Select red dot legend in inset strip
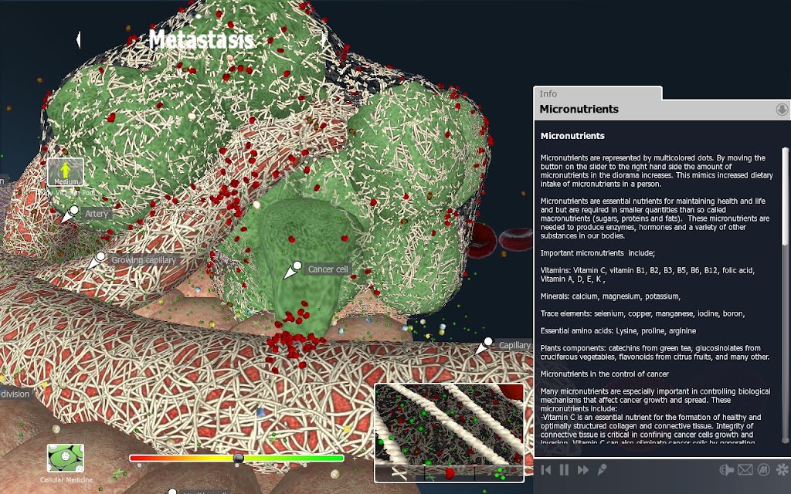Viewport: 791px width, 494px height. coord(450,473)
